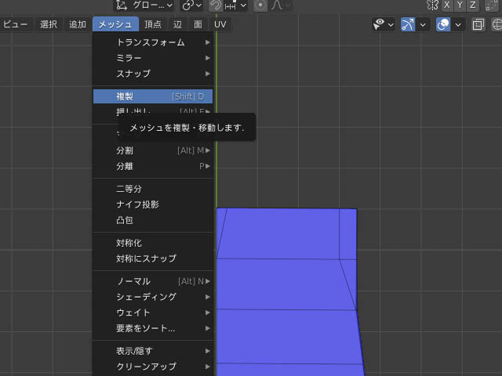Open the 辺 menu

pos(177,24)
